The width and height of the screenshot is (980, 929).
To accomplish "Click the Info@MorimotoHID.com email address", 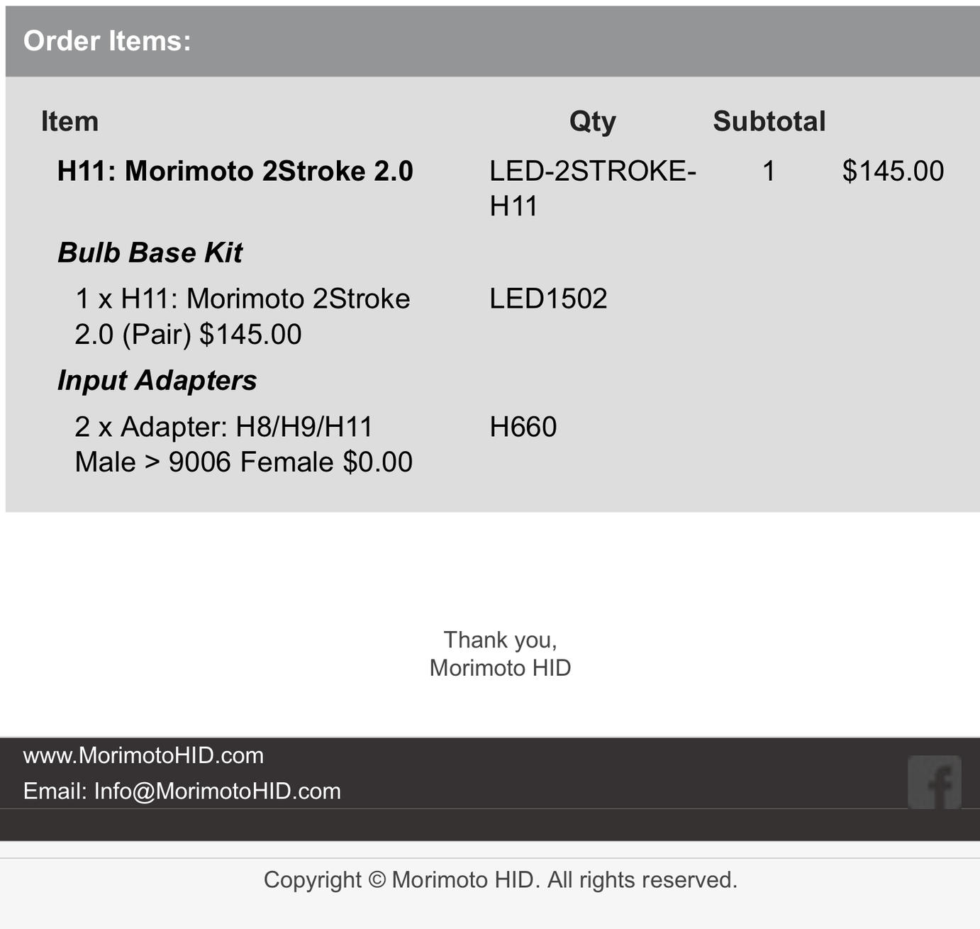I will pyautogui.click(x=217, y=791).
